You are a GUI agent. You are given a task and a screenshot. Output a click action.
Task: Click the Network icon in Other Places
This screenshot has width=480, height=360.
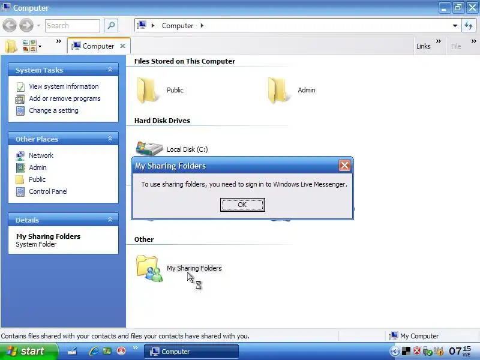pos(20,156)
